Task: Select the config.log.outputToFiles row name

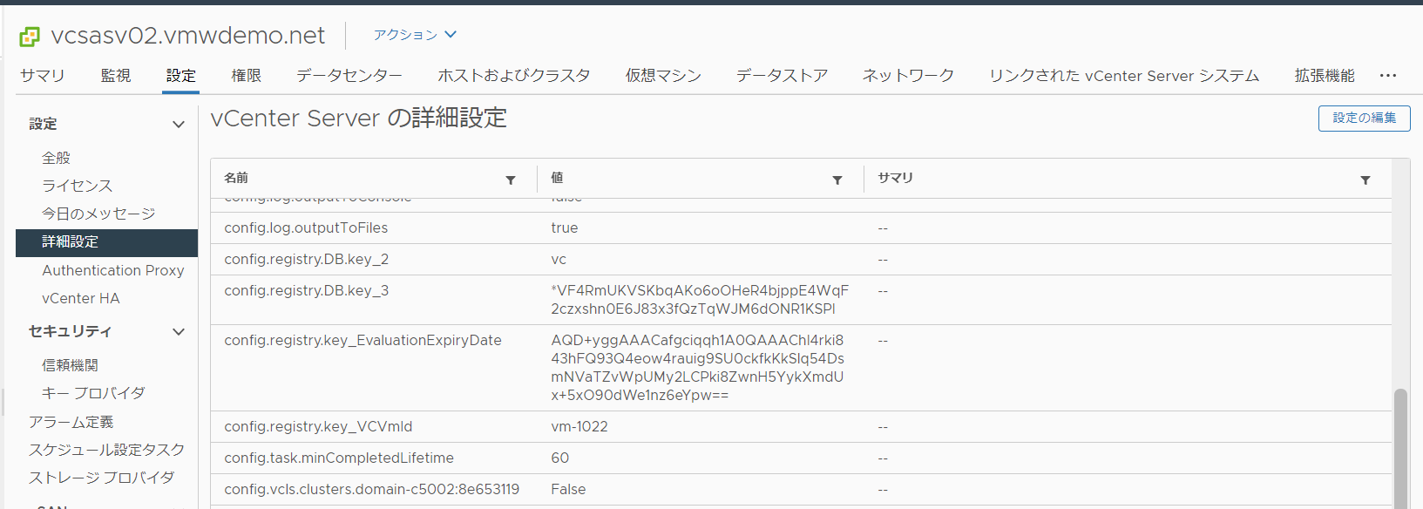Action: 306,227
